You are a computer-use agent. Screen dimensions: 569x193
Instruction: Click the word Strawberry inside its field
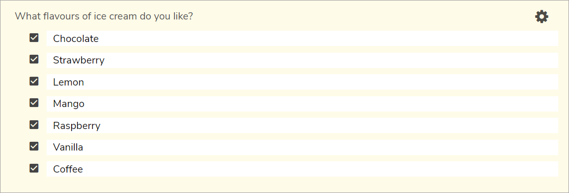point(79,60)
